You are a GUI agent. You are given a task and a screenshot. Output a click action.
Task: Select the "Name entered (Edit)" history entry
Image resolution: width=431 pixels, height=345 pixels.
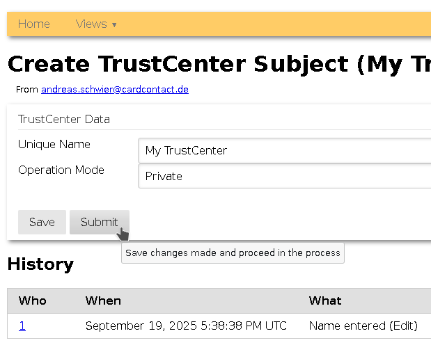[x=363, y=326]
